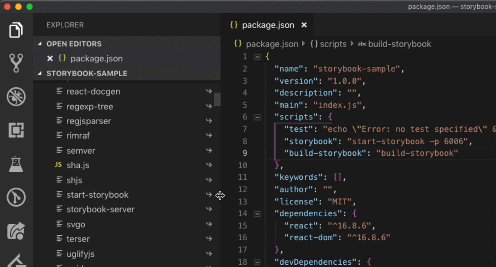This screenshot has width=496, height=267.
Task: Close the package.json editor tab
Action: pyautogui.click(x=304, y=25)
